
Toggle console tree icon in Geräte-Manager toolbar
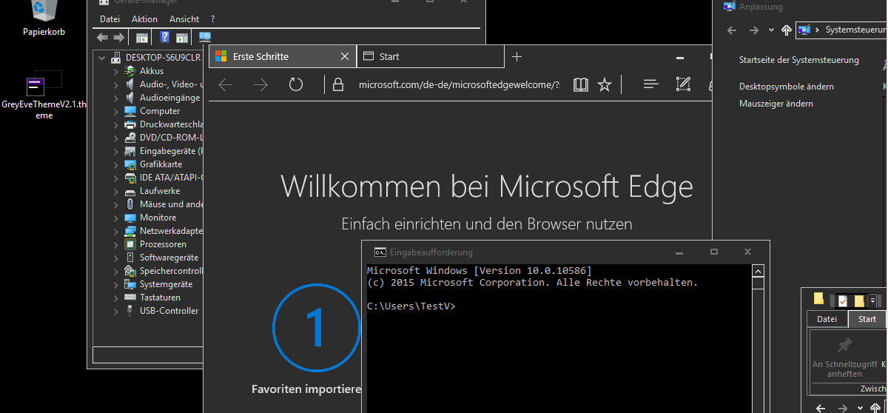coord(142,37)
